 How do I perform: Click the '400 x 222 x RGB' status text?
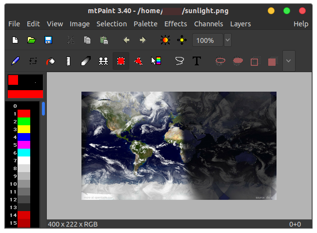[x=73, y=224]
